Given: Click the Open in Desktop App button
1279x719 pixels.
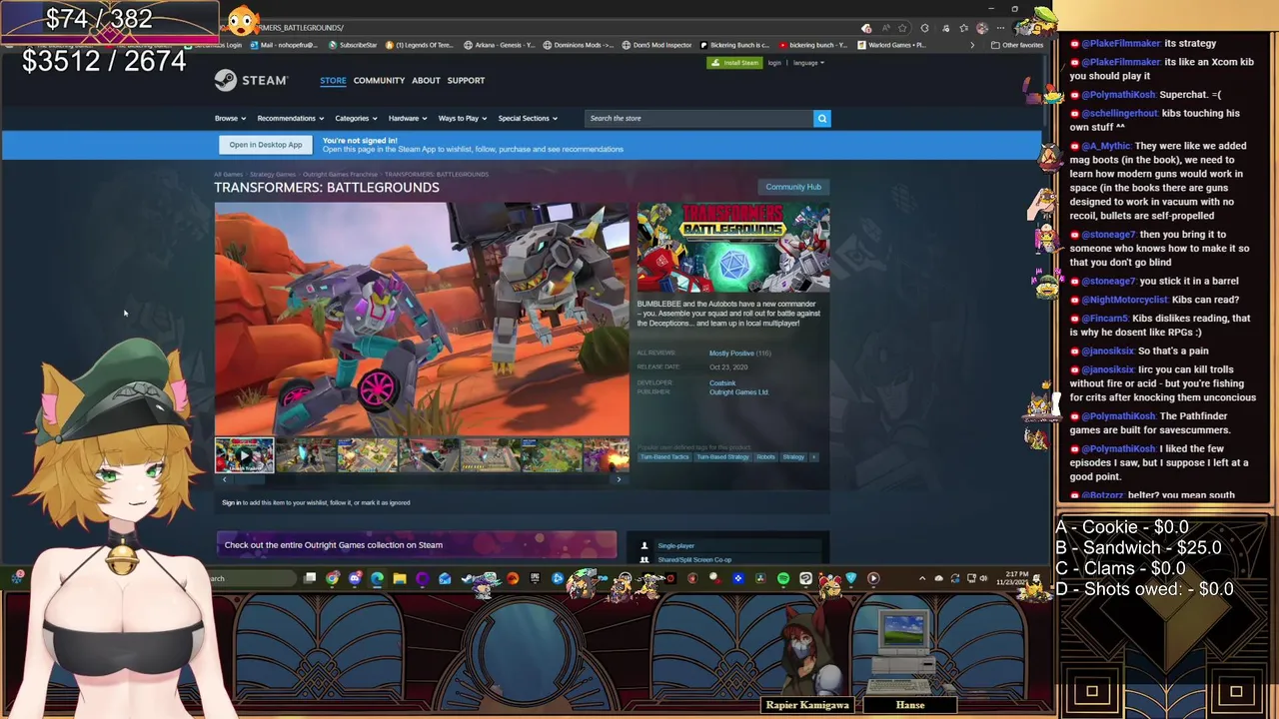Looking at the screenshot, I should [266, 145].
